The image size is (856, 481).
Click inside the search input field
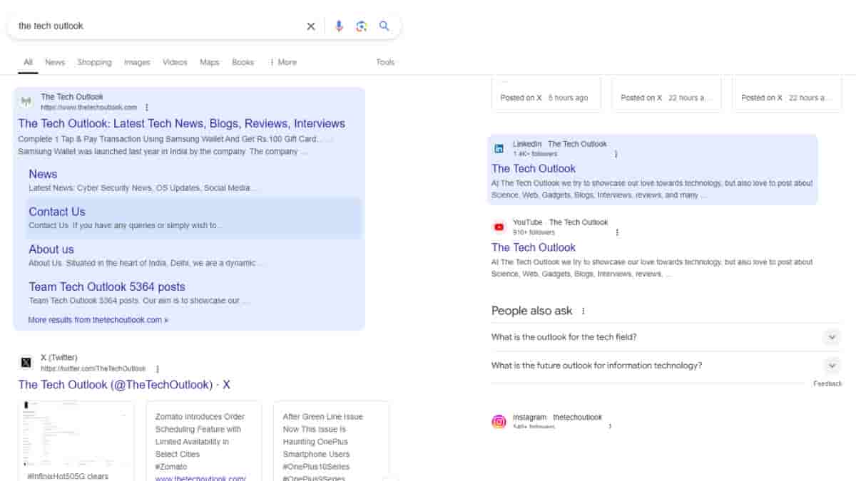pos(157,26)
